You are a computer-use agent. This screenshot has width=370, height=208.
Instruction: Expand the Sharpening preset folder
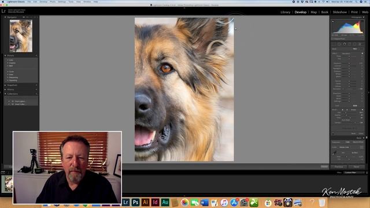pyautogui.click(x=8, y=77)
